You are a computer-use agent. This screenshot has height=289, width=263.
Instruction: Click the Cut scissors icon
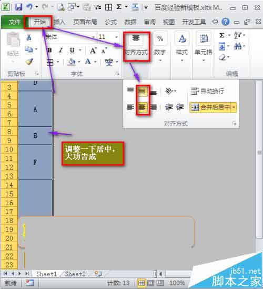29,37
